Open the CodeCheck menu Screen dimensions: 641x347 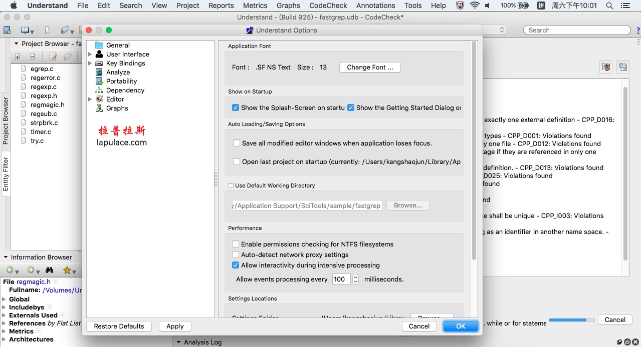[328, 5]
